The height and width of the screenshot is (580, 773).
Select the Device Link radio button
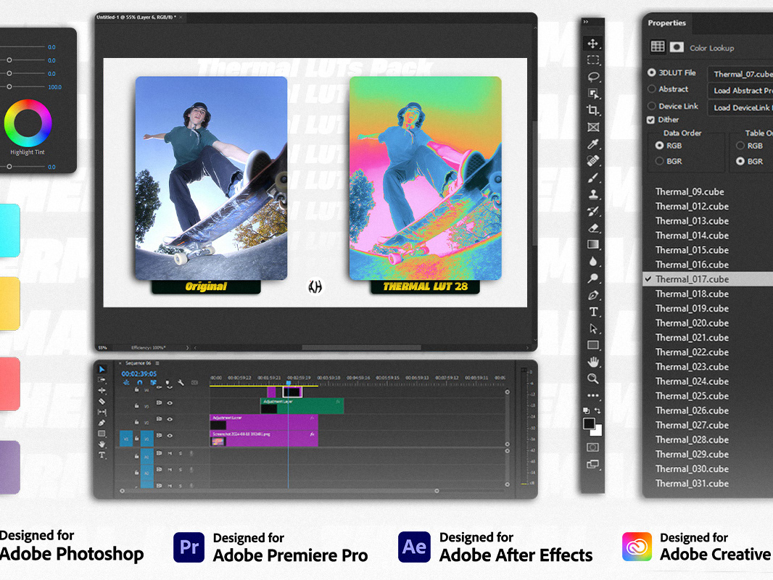coord(651,106)
